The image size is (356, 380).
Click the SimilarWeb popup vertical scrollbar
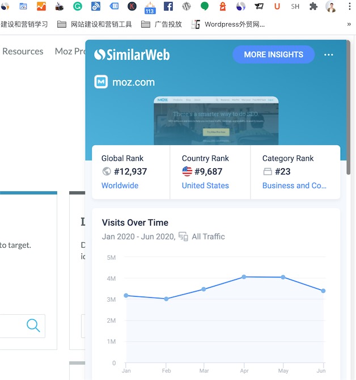pos(348,107)
